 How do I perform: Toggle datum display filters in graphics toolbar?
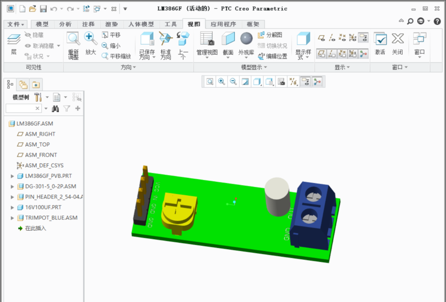tap(292, 81)
